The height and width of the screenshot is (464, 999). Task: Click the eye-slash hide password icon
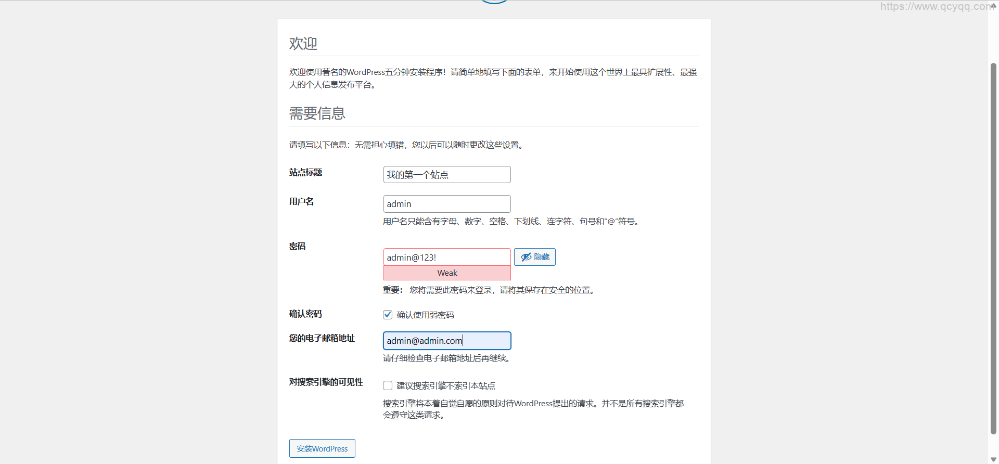526,257
